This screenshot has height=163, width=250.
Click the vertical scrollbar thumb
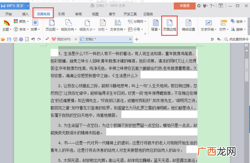tap(247, 70)
